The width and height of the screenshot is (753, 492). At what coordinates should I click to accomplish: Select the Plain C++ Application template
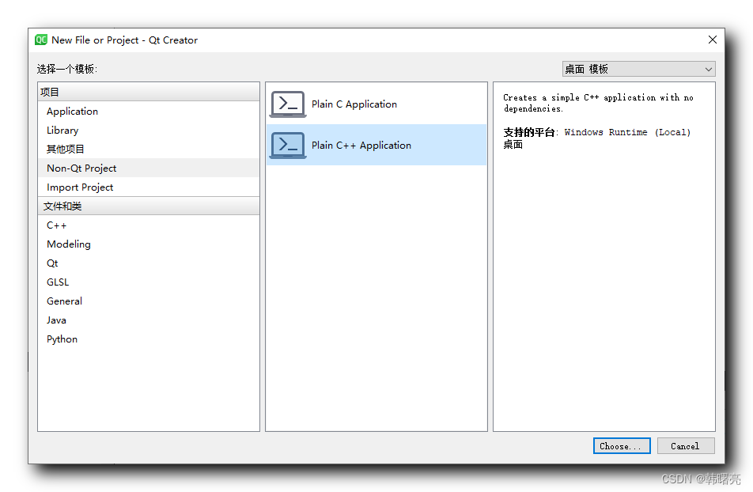[x=361, y=145]
